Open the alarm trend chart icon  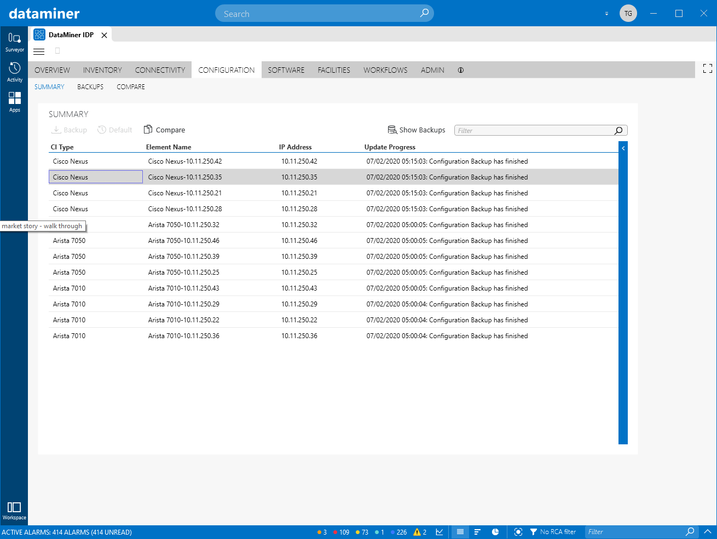pos(440,532)
